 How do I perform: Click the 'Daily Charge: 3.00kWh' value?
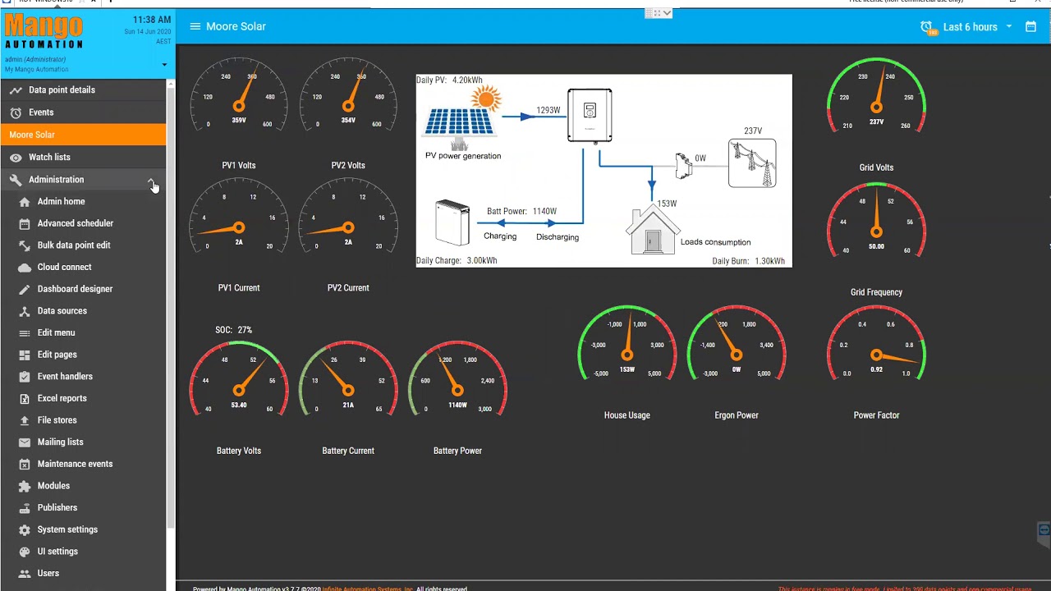457,261
